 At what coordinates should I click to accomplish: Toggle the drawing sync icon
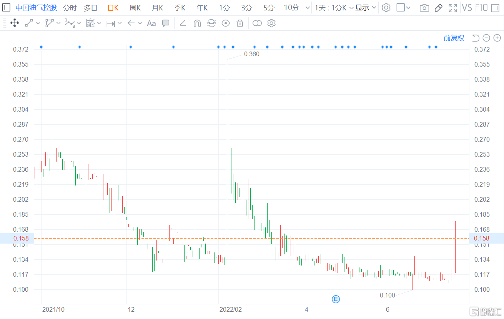(211, 23)
